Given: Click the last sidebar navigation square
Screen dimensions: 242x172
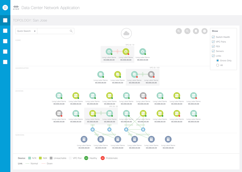Looking at the screenshot, I should [5, 62].
